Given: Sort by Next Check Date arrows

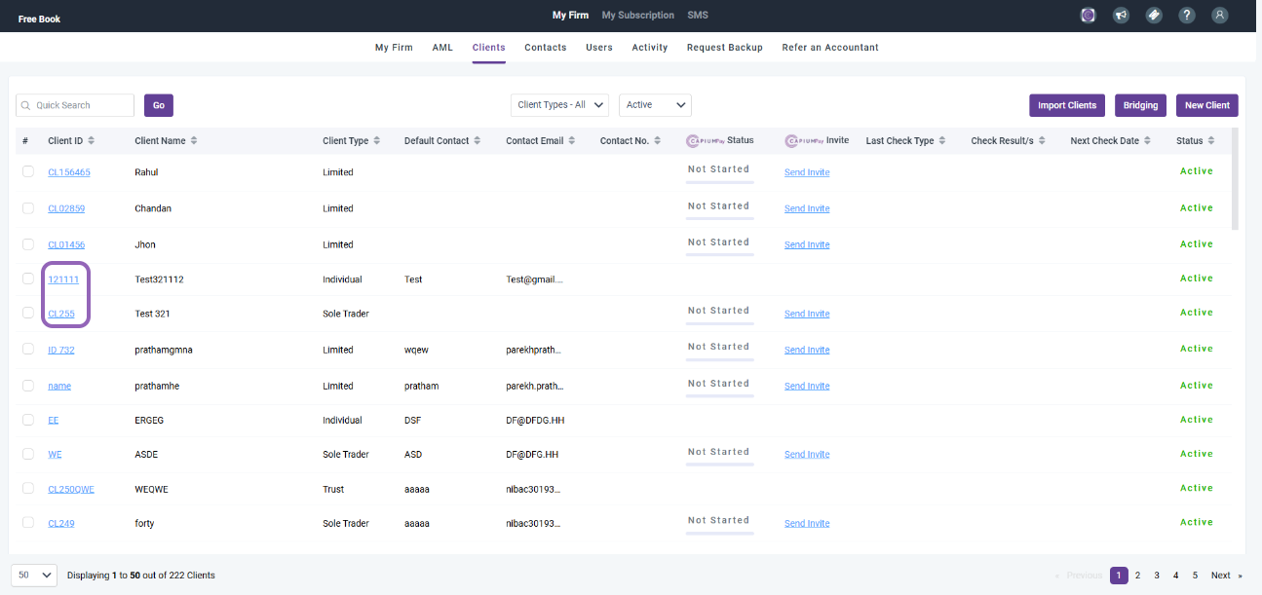Looking at the screenshot, I should [1147, 141].
